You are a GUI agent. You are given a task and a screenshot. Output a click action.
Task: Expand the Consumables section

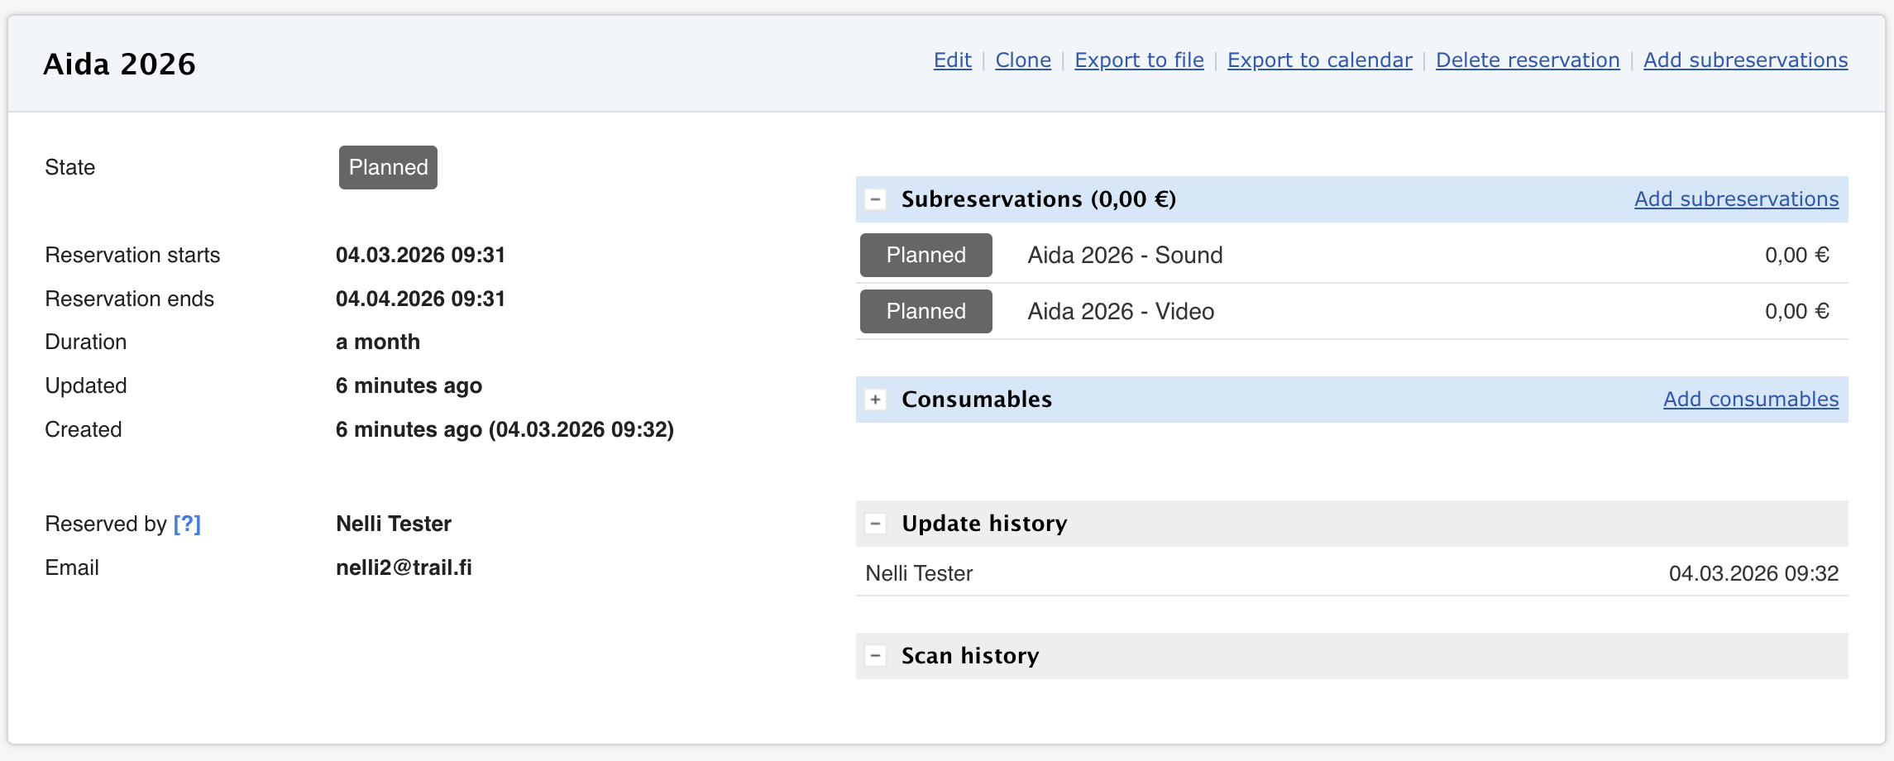(x=875, y=400)
